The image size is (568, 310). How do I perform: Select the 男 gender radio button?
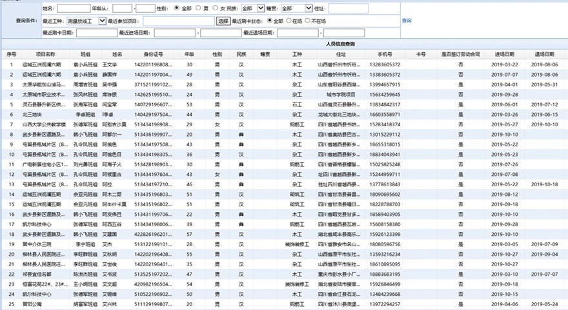(199, 9)
